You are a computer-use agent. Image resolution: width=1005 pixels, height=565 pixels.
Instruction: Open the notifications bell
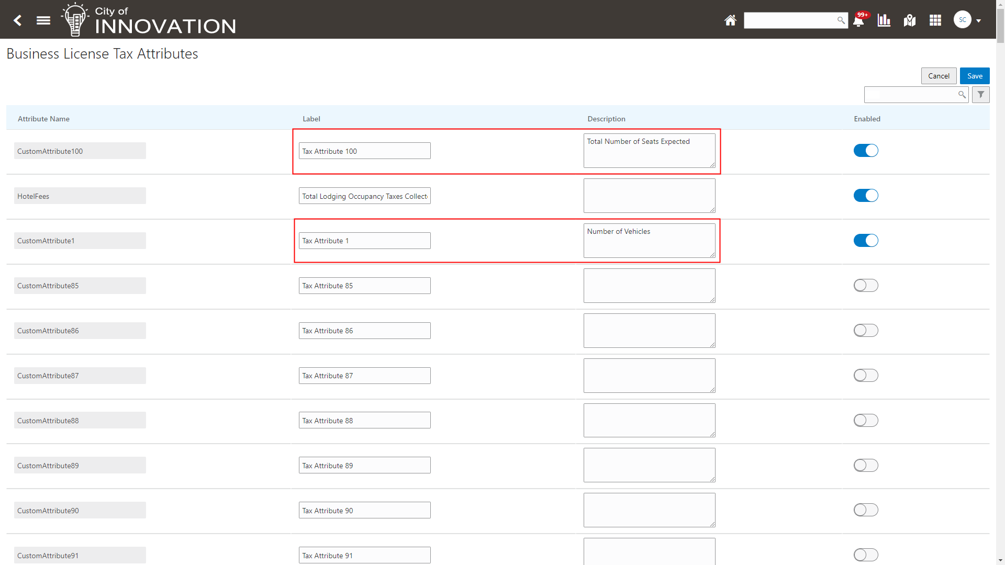point(858,21)
